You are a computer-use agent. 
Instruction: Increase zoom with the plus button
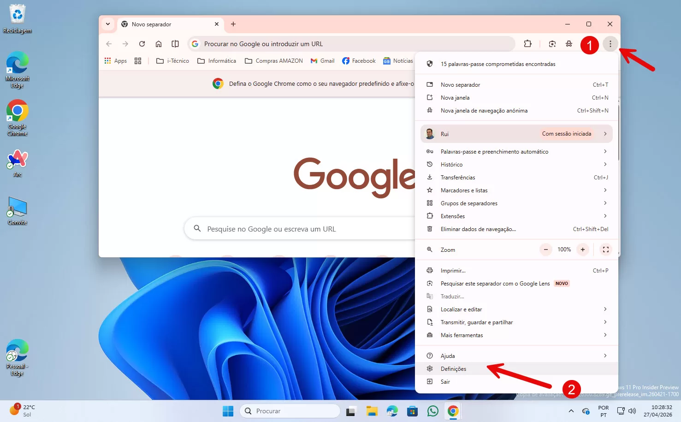pyautogui.click(x=583, y=250)
